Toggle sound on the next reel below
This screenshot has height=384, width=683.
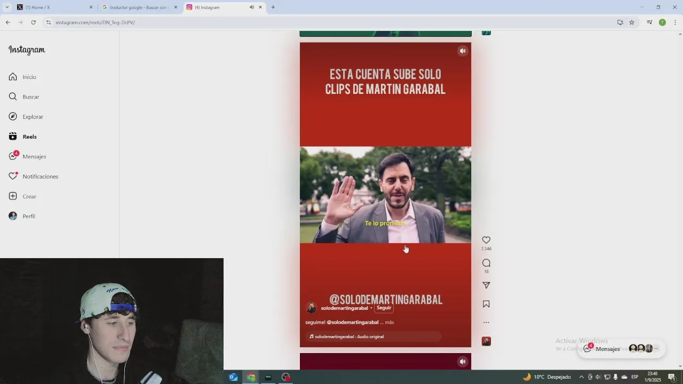pos(463,362)
